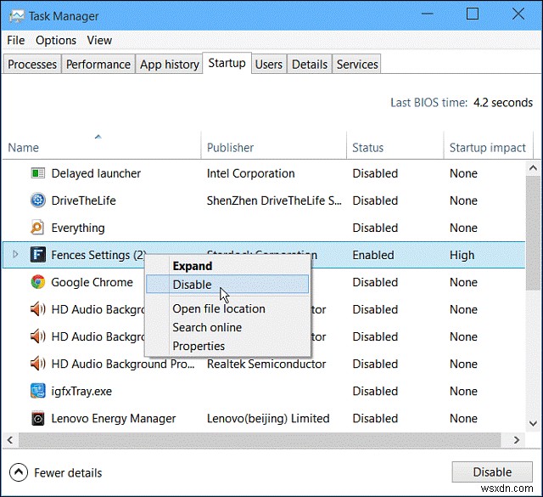Choose Search online in the context menu
Screen dimensions: 543x497
click(227, 327)
